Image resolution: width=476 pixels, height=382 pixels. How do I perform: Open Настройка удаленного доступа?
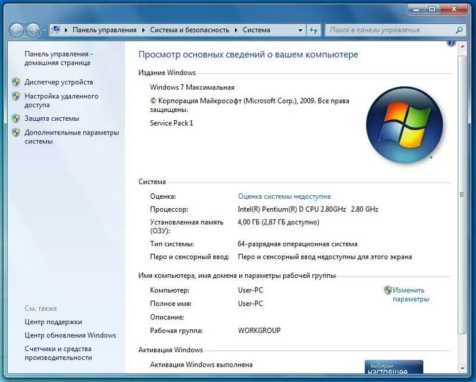pos(61,101)
